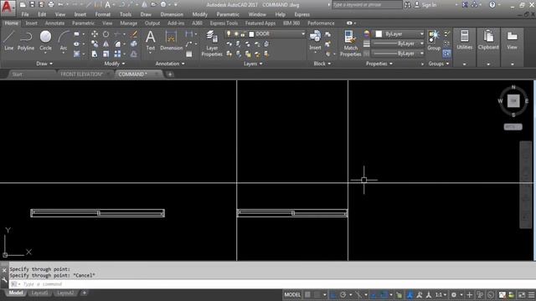Select the Arc tool
Image resolution: width=536 pixels, height=301 pixels.
(64, 40)
